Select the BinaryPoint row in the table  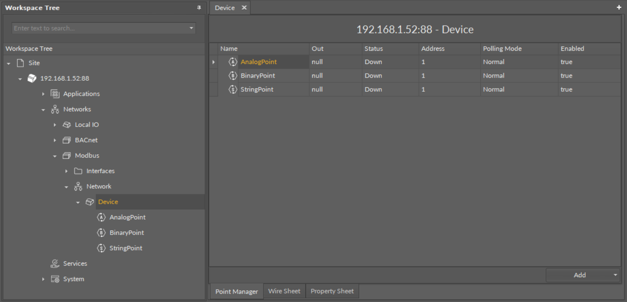[x=258, y=76]
